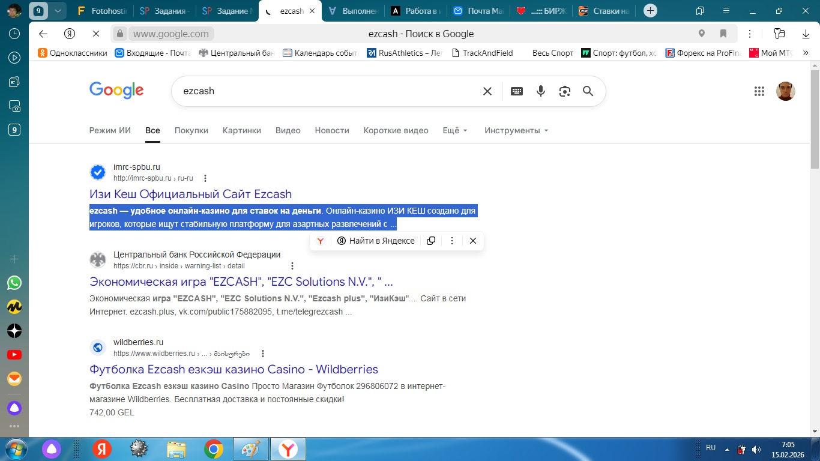Screen dimensions: 820x461
Task: Open the Google apps grid
Action: (x=759, y=91)
